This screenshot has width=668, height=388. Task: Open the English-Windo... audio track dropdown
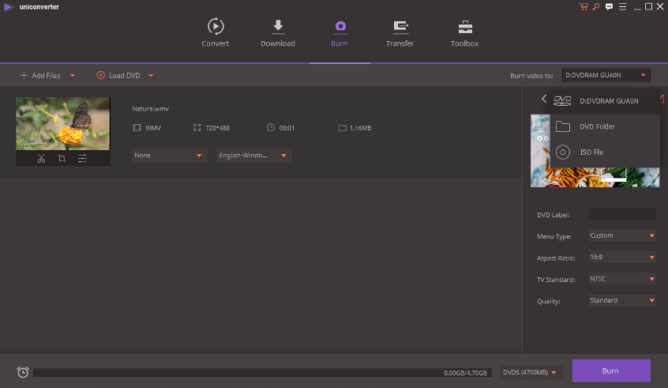pos(254,155)
